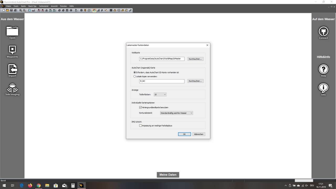The width and height of the screenshot is (336, 189).
Task: Click Durchsuchen button next to Weltkarte path
Action: point(195,59)
